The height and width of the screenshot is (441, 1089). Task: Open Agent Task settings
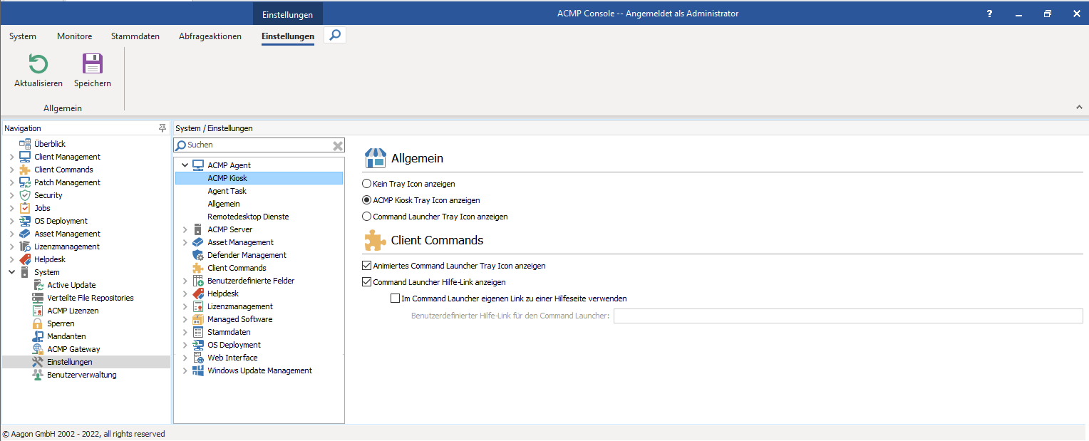pyautogui.click(x=227, y=191)
